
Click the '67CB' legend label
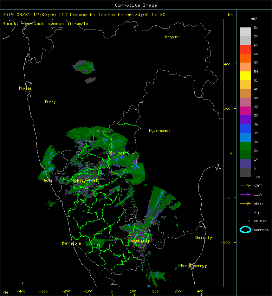(x=258, y=186)
